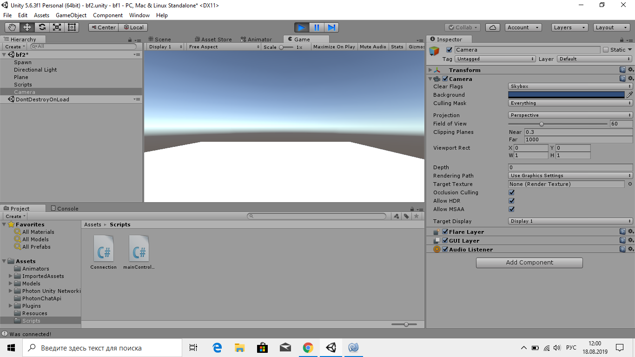The height and width of the screenshot is (357, 635).
Task: Toggle Occlusion Culling checkbox
Action: [x=511, y=192]
